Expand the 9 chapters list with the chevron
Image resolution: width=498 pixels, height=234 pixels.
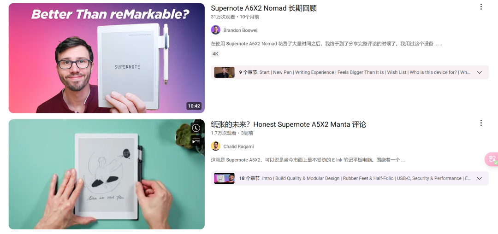click(480, 72)
